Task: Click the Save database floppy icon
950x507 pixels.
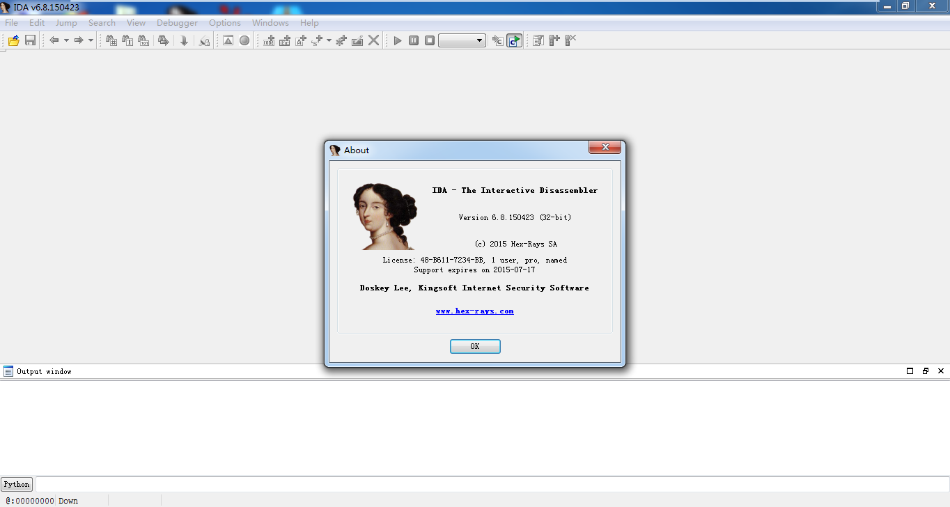Action: coord(30,40)
